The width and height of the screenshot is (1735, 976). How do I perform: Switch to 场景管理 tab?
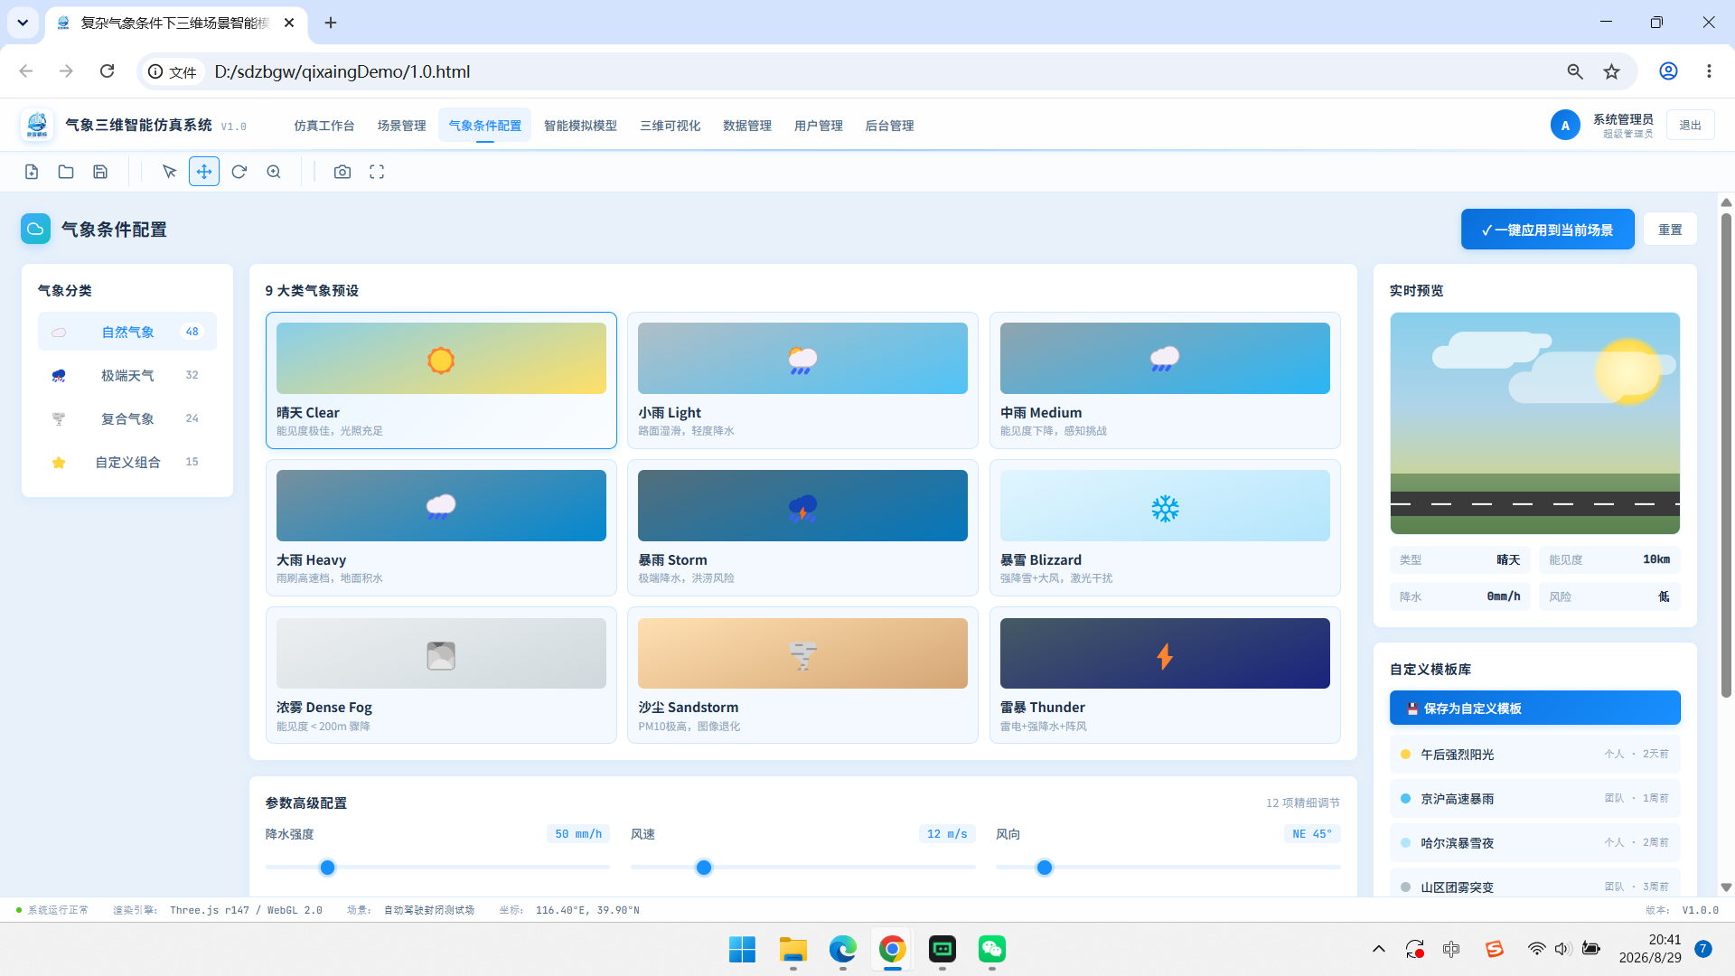401,126
